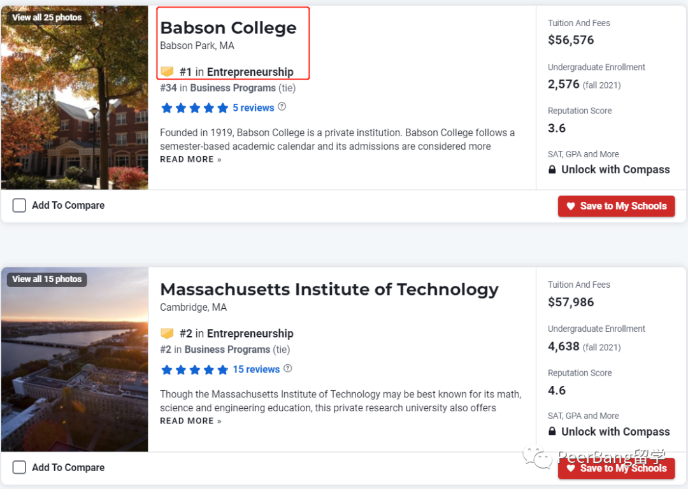Save MIT to My Schools
The height and width of the screenshot is (489, 688).
616,468
